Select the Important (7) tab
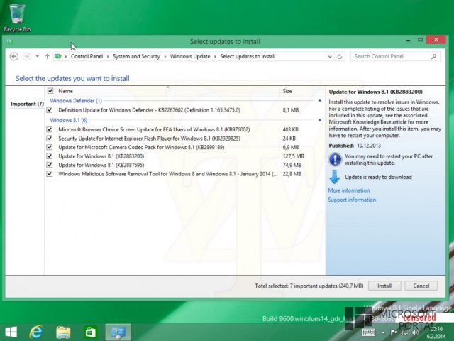 tap(27, 104)
